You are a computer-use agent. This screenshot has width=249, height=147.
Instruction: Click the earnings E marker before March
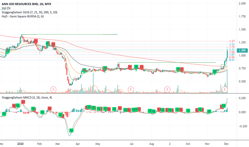pyautogui.click(x=53, y=90)
